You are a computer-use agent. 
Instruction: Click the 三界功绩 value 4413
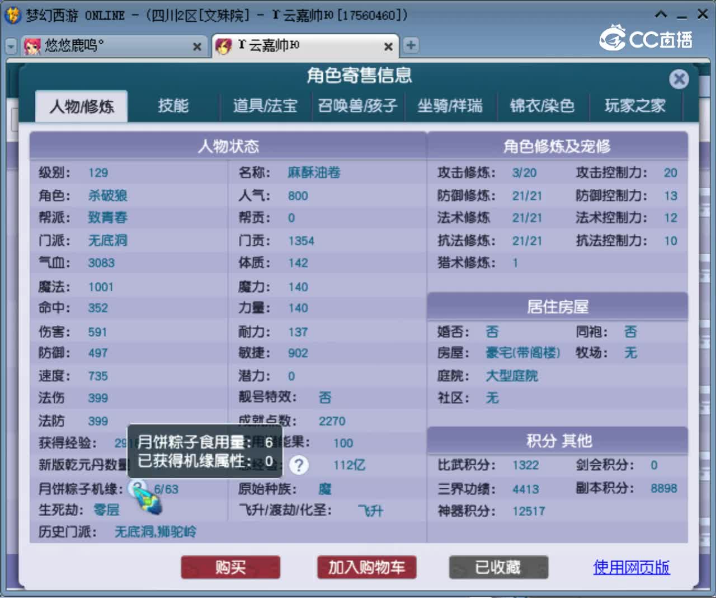(526, 489)
